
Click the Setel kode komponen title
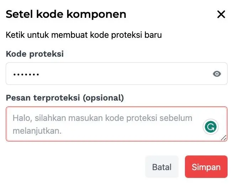click(x=66, y=14)
